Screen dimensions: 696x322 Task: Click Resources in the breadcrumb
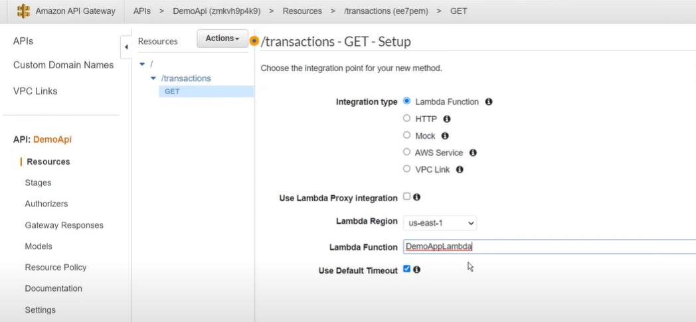[302, 11]
